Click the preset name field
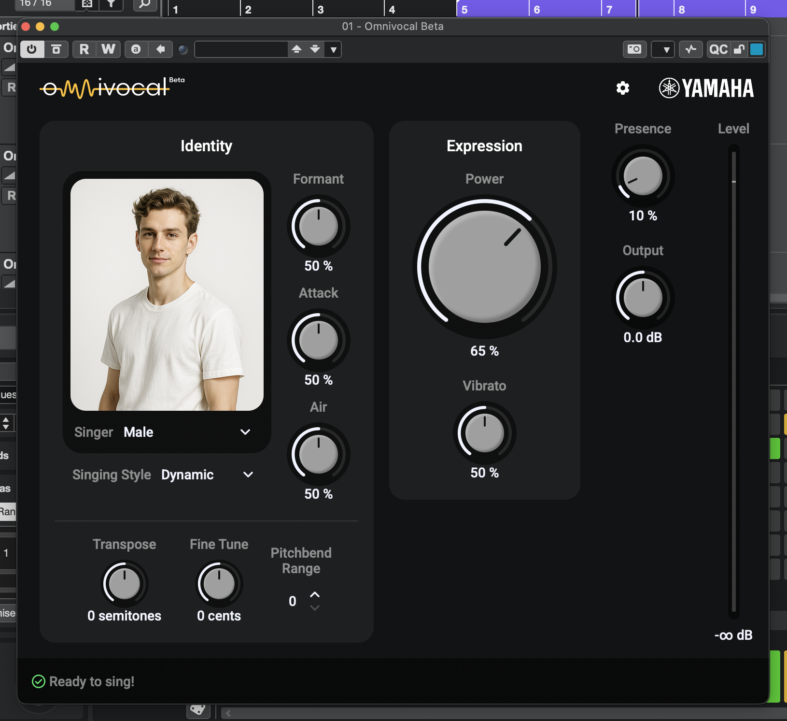Viewport: 787px width, 721px height. point(241,49)
